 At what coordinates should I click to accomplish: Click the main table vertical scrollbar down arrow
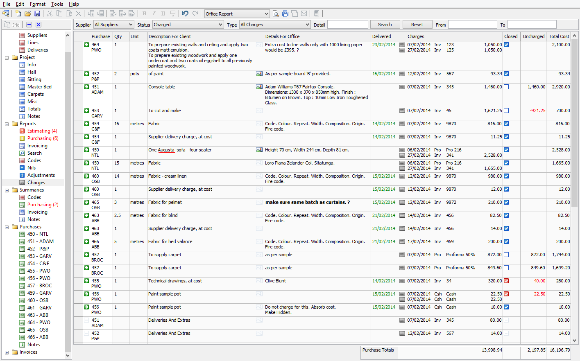tap(574, 340)
